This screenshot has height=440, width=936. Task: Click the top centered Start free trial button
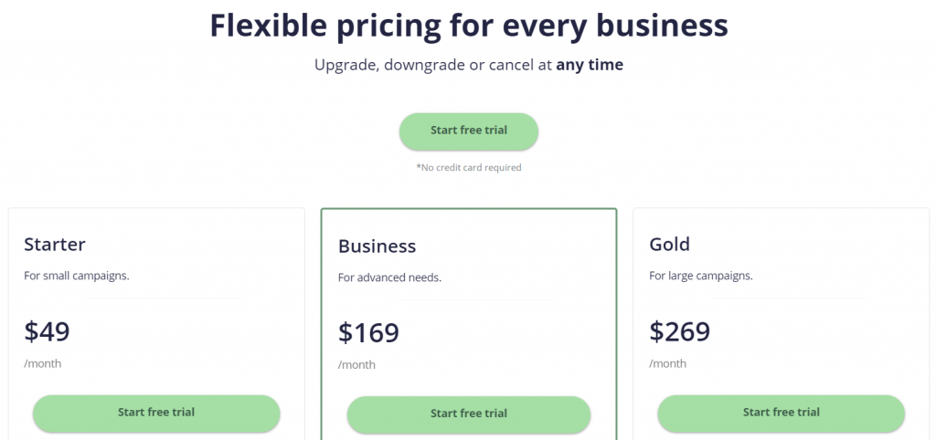(468, 131)
